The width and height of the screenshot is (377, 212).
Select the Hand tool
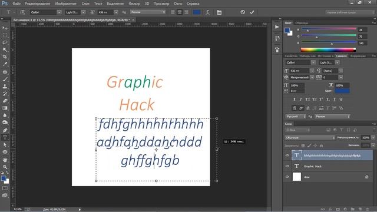click(5, 160)
